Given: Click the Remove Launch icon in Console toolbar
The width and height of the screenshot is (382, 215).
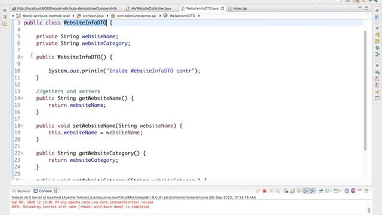Looking at the screenshot, I should click(x=271, y=191).
